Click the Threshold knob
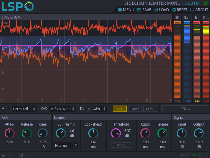The image size is (210, 158). 116,133
